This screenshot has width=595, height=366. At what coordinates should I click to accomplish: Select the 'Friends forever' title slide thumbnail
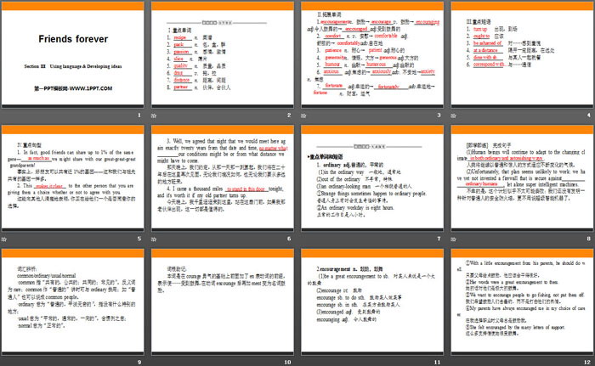[71, 55]
